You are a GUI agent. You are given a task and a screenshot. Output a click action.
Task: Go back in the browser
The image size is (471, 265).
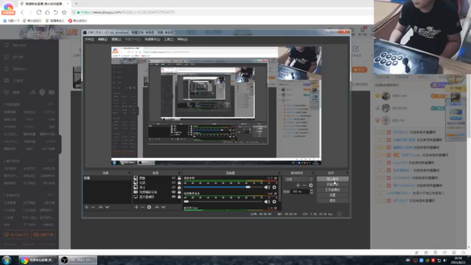[x=22, y=12]
